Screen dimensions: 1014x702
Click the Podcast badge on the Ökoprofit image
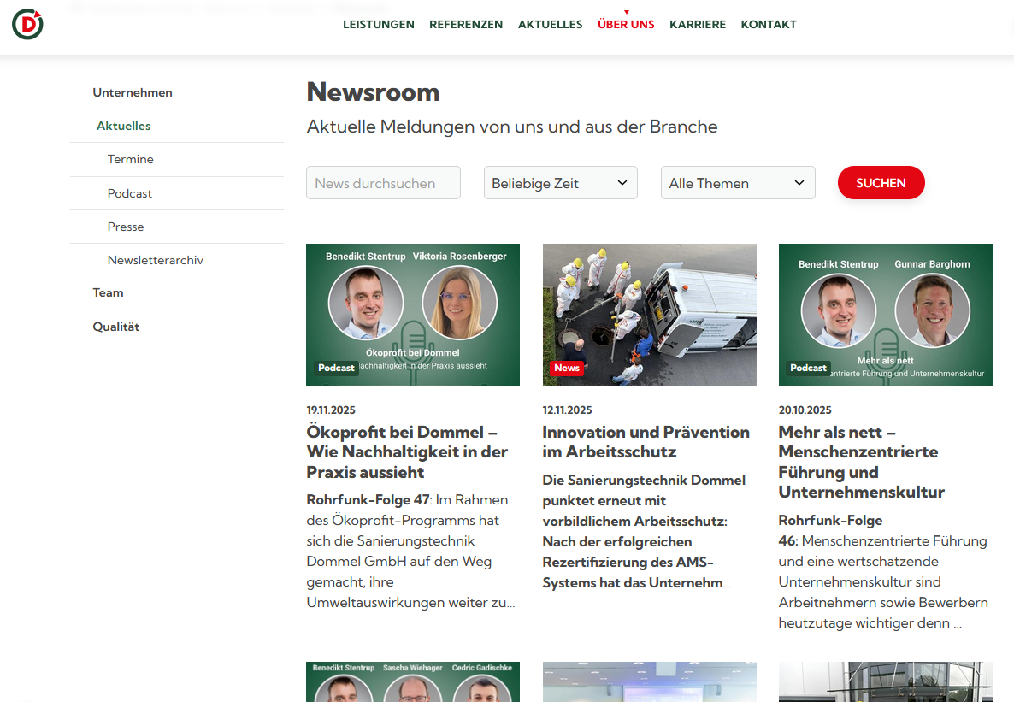(336, 368)
